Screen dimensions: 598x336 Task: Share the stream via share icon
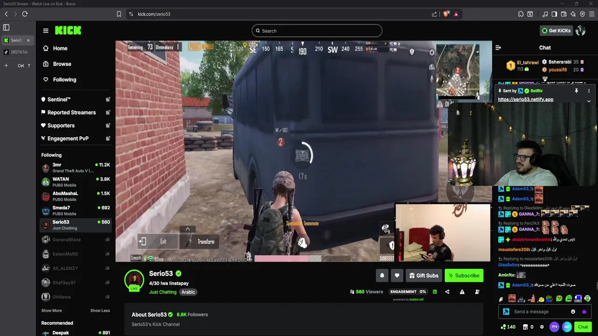click(x=447, y=292)
